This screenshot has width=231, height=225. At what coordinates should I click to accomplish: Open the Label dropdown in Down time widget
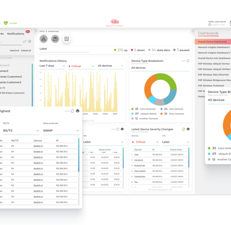(x=103, y=142)
